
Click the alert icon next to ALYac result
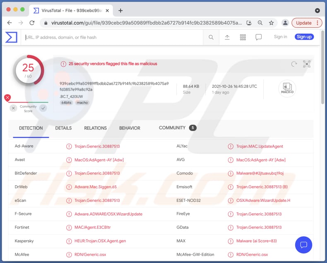[x=231, y=146]
